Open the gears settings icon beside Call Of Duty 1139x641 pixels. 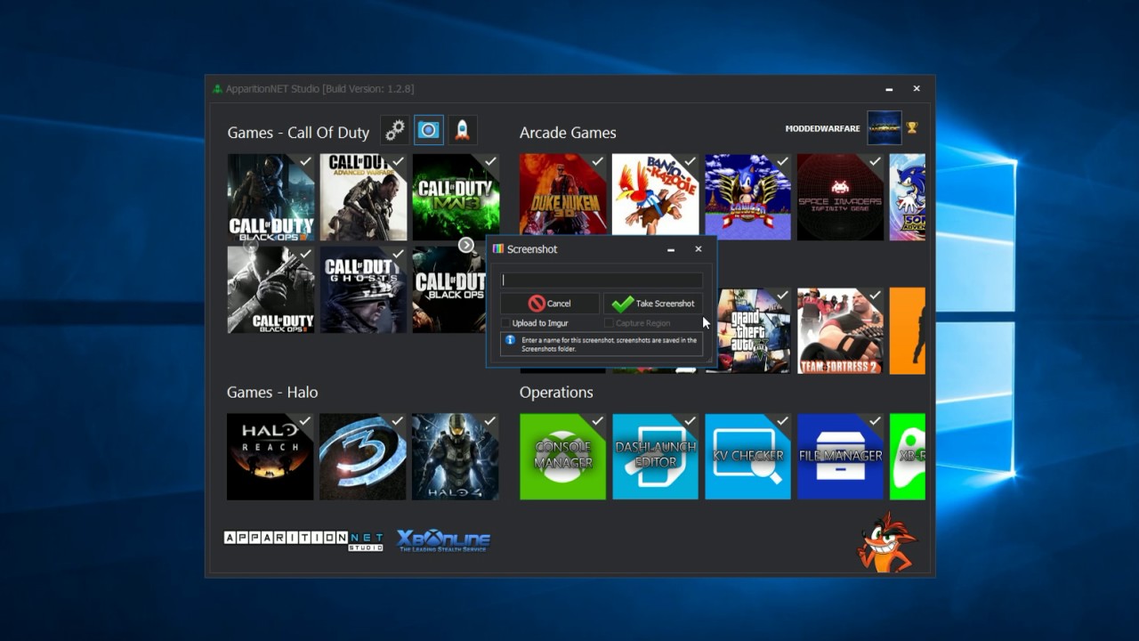(x=395, y=130)
